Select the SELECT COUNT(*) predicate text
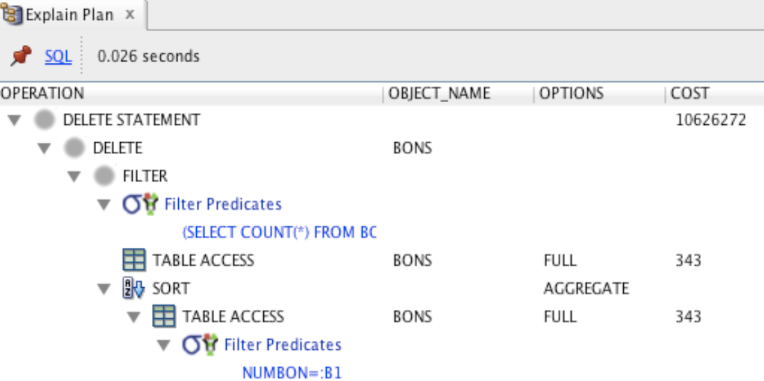Viewport: 764px width, 381px height. (x=280, y=233)
